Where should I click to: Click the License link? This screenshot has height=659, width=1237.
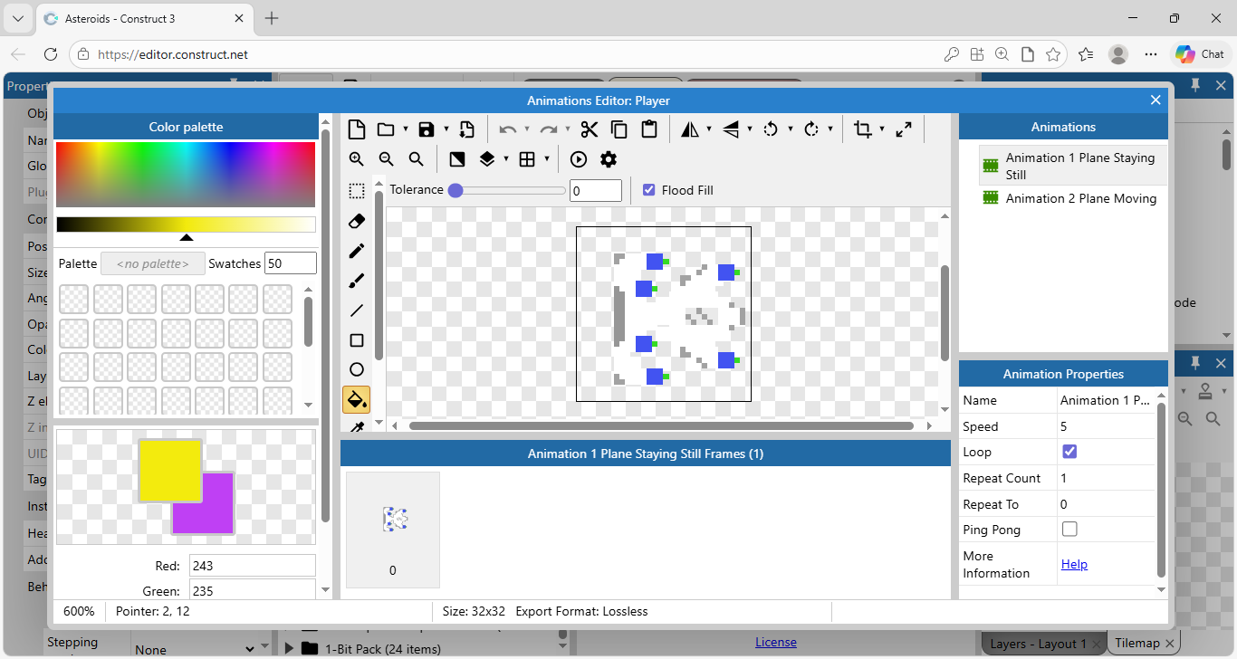776,642
